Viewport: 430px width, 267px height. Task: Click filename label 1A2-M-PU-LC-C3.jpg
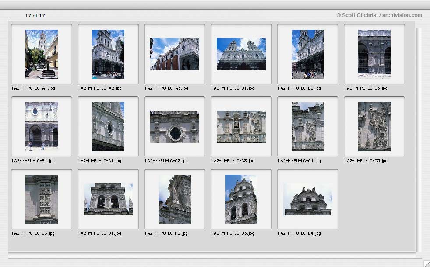click(233, 160)
